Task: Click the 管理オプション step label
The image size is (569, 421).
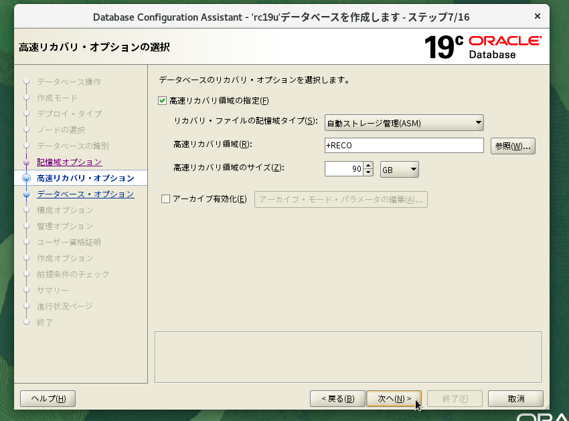Action: 64,227
